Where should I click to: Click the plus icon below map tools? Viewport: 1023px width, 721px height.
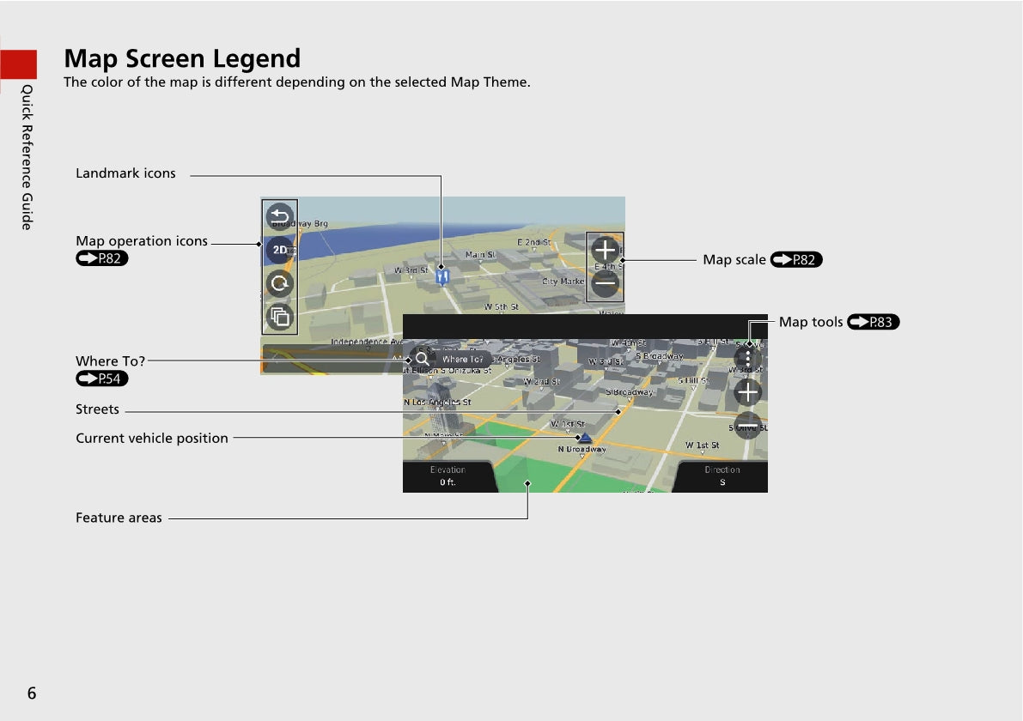tap(748, 392)
